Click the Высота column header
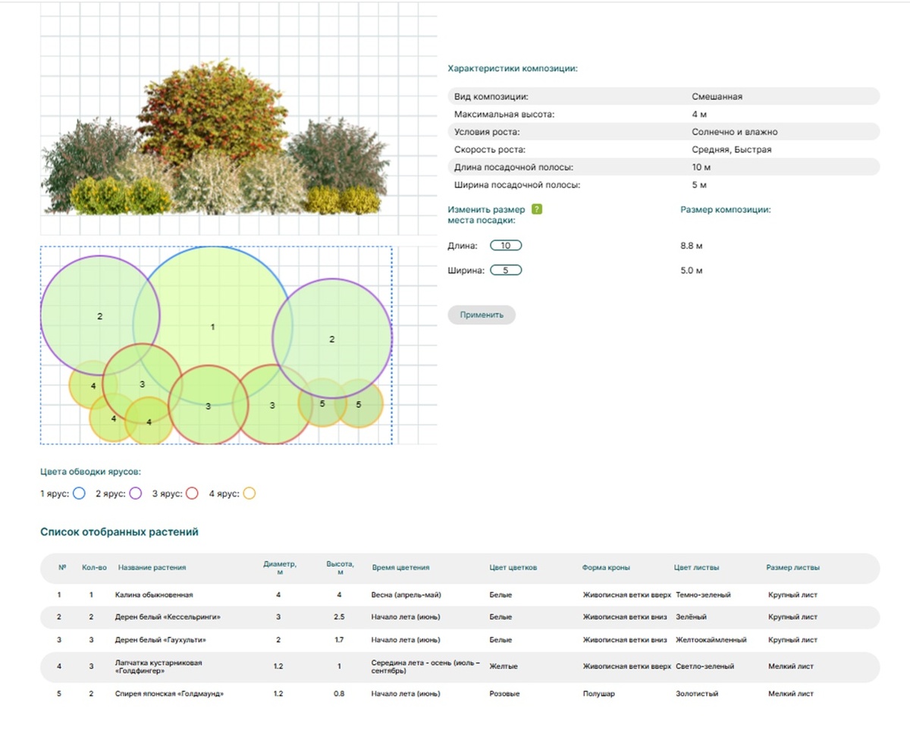 [x=340, y=568]
